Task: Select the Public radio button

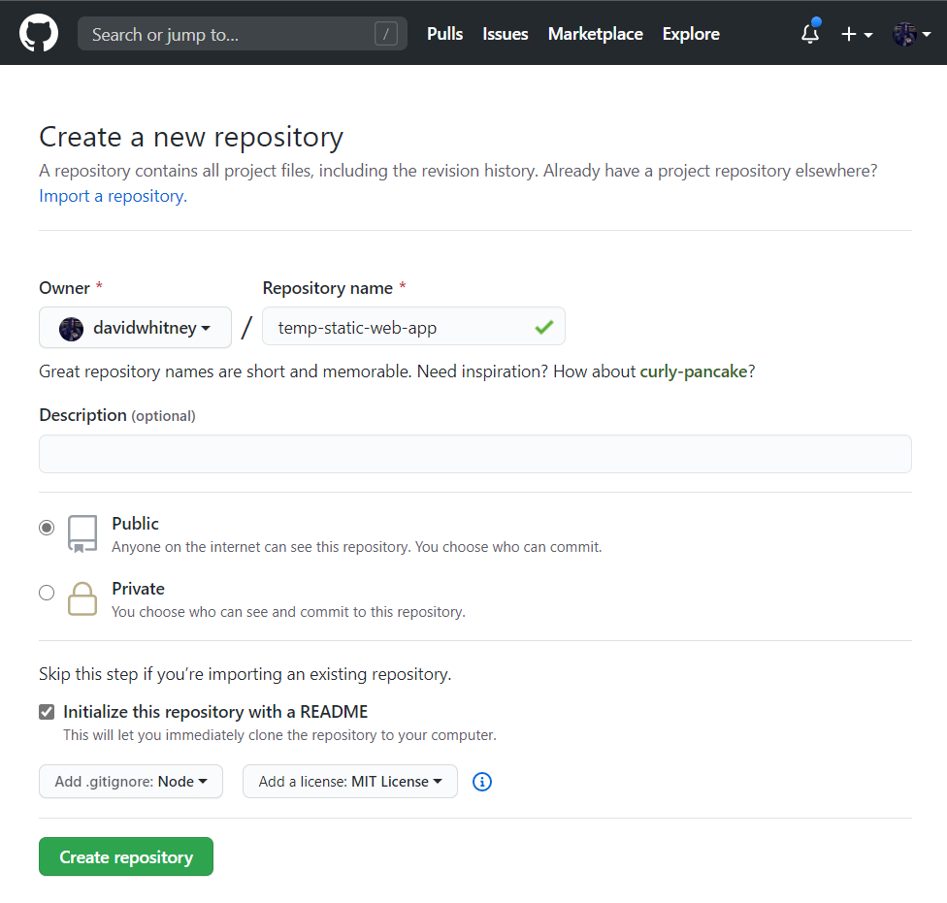Action: [47, 528]
